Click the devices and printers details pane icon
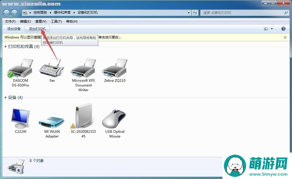The height and width of the screenshot is (179, 292). click(x=16, y=166)
